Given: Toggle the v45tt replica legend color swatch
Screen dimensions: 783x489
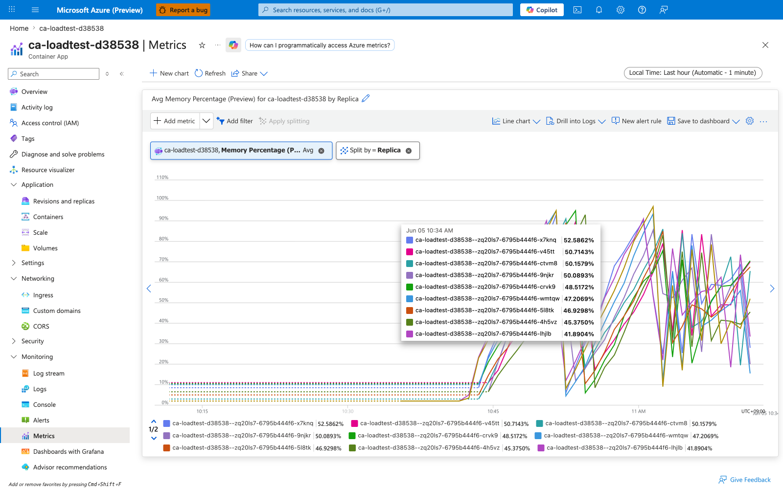Looking at the screenshot, I should pos(354,423).
